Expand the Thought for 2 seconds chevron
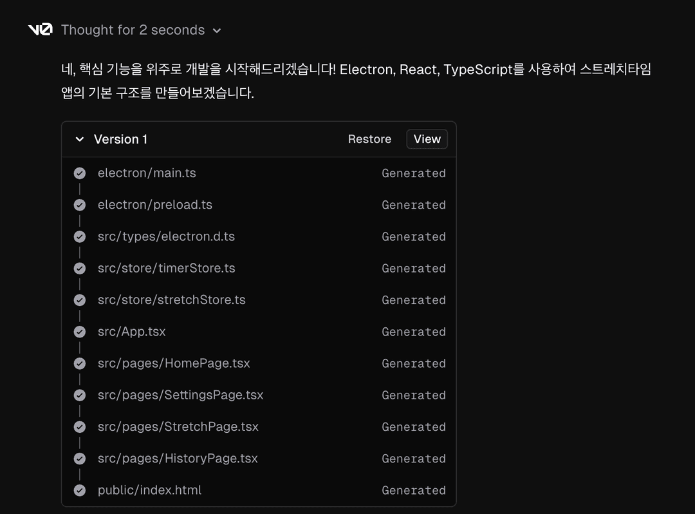 click(x=217, y=30)
